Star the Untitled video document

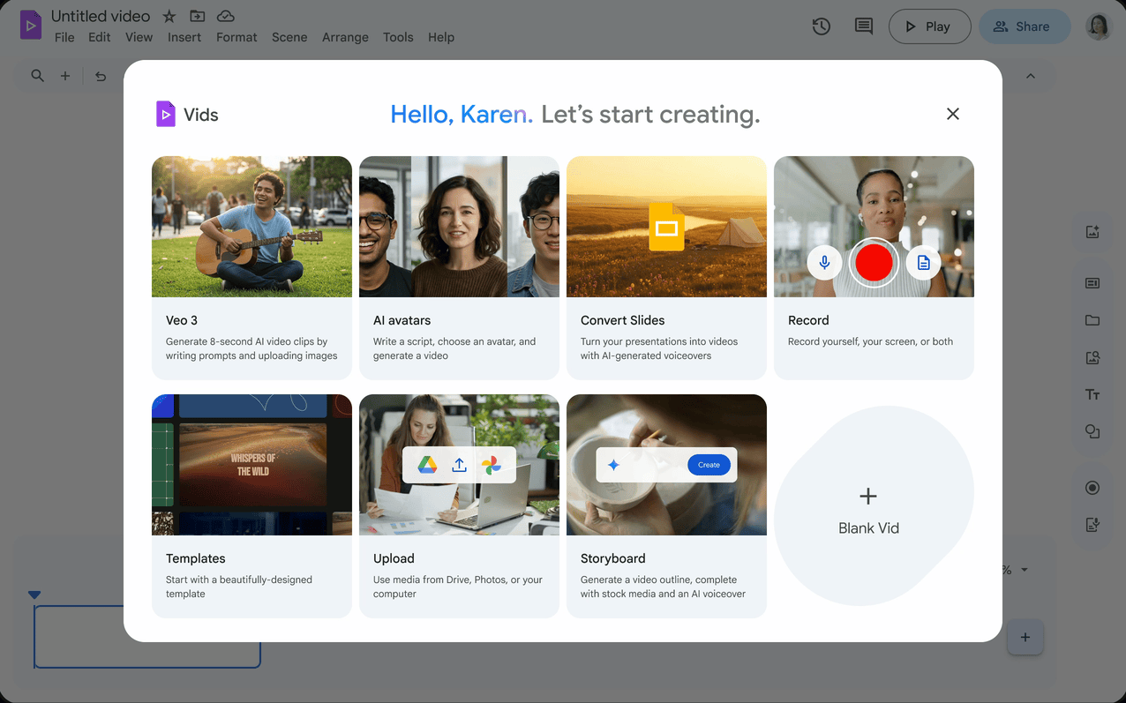pyautogui.click(x=168, y=15)
